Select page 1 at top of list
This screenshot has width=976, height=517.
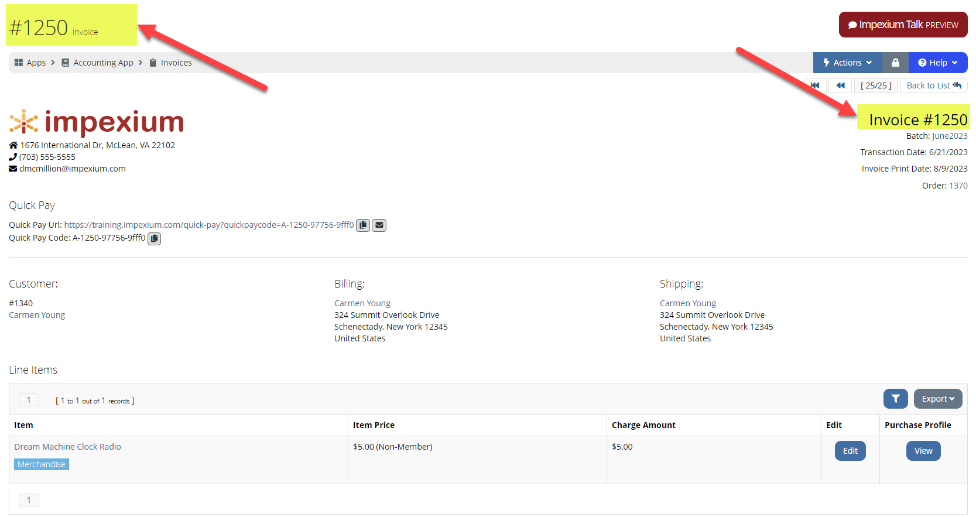(29, 400)
